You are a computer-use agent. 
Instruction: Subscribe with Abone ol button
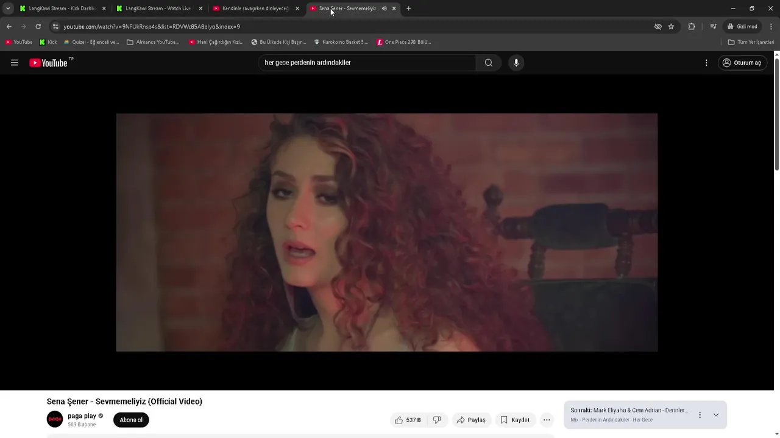[x=131, y=420]
